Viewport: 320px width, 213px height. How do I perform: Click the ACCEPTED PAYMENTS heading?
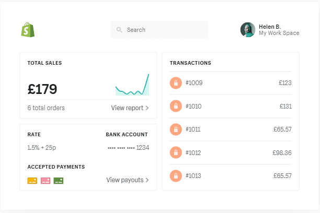pyautogui.click(x=56, y=167)
